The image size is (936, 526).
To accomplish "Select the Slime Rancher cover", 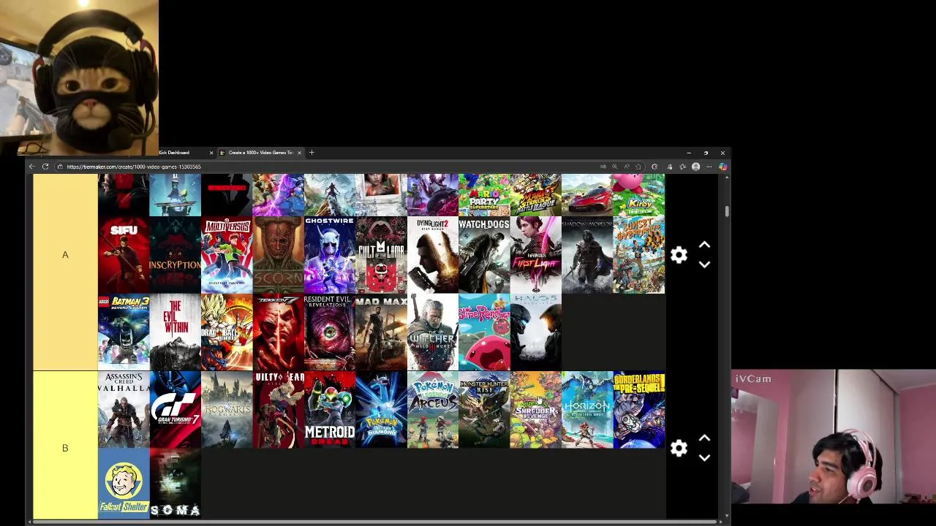I will pos(484,332).
